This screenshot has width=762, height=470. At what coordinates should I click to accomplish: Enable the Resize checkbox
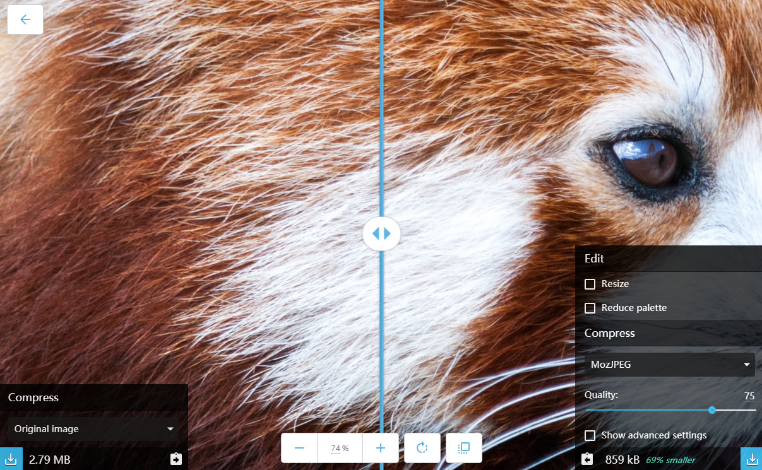(x=590, y=284)
